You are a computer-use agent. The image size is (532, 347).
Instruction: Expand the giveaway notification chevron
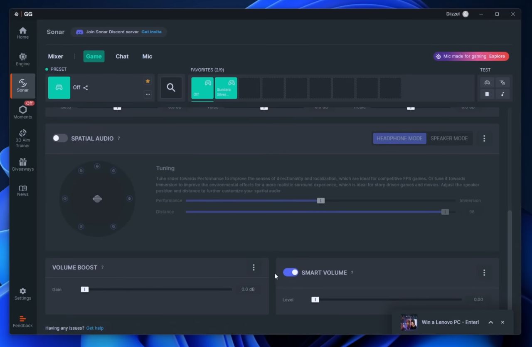click(490, 322)
